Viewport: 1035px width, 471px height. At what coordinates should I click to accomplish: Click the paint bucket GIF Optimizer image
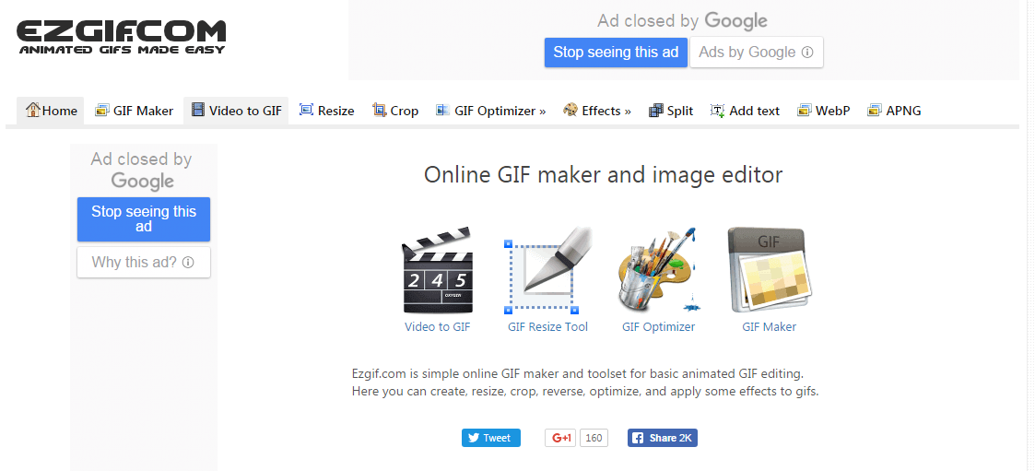coord(659,270)
